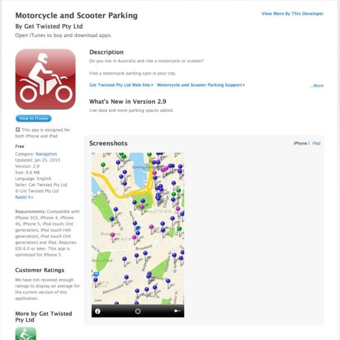340x340 pixels.
Task: Open Motorcycle and Scooter Parking Support link
Action: point(201,85)
